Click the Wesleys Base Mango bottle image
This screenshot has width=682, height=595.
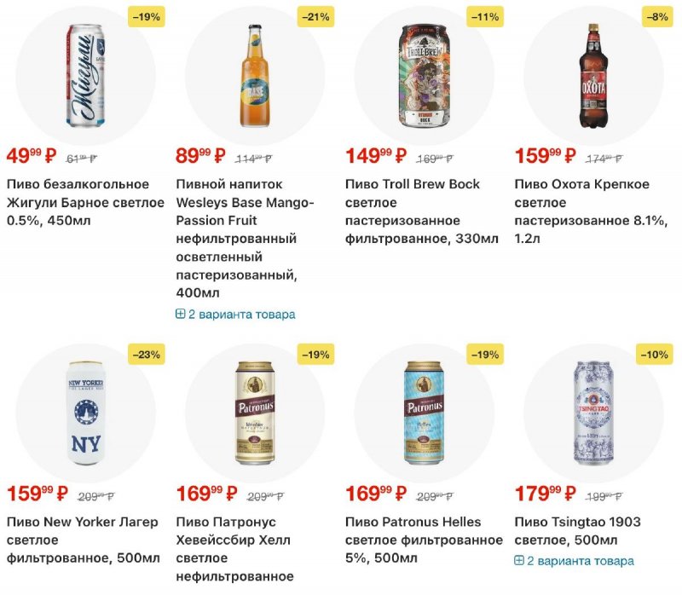point(254,75)
